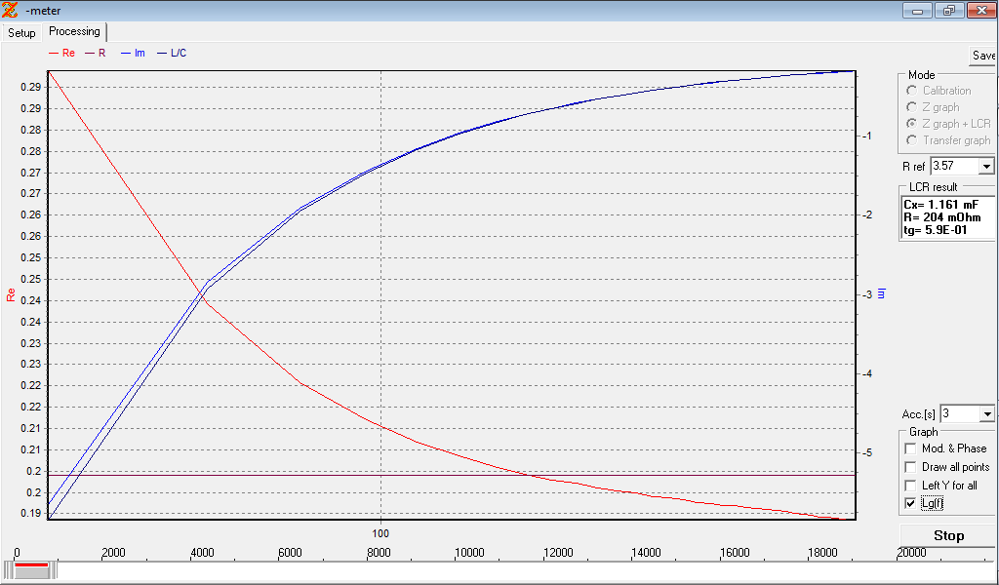Uncheck the Lg(f) checkbox
The height and width of the screenshot is (585, 999).
910,503
